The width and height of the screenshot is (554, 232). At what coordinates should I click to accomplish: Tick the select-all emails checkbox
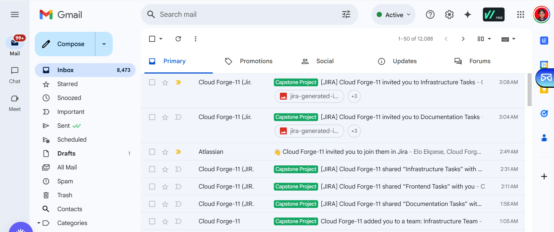click(152, 39)
